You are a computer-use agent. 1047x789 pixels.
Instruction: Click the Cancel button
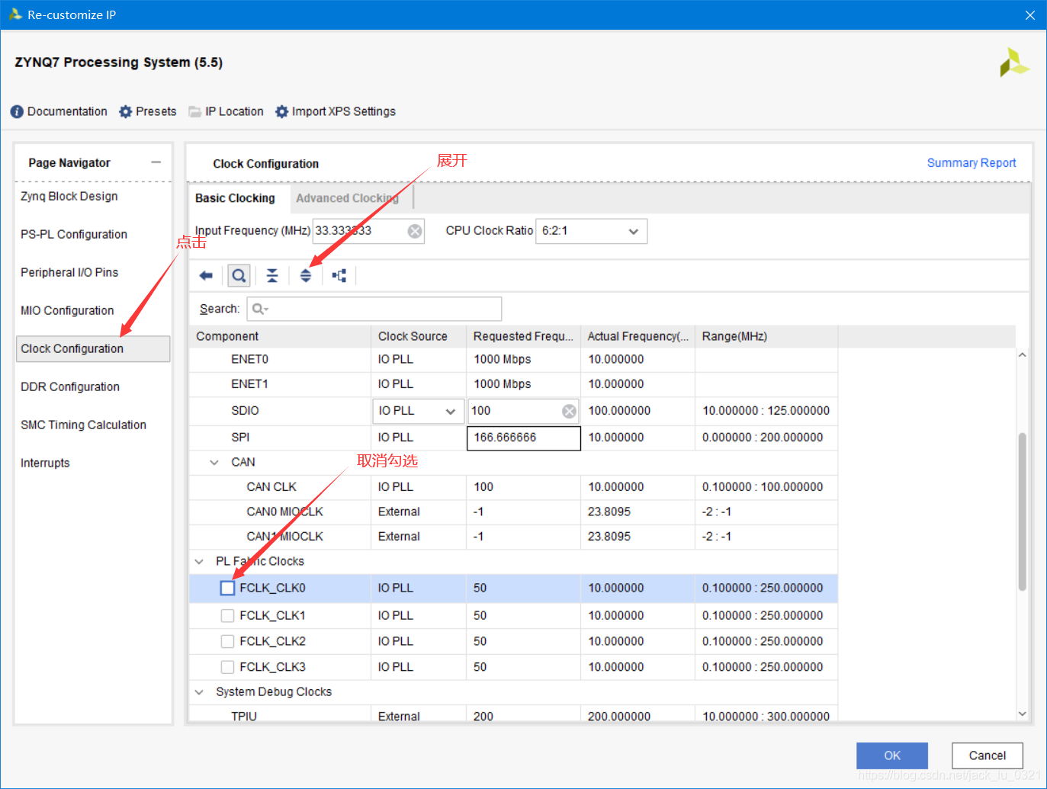click(x=988, y=755)
